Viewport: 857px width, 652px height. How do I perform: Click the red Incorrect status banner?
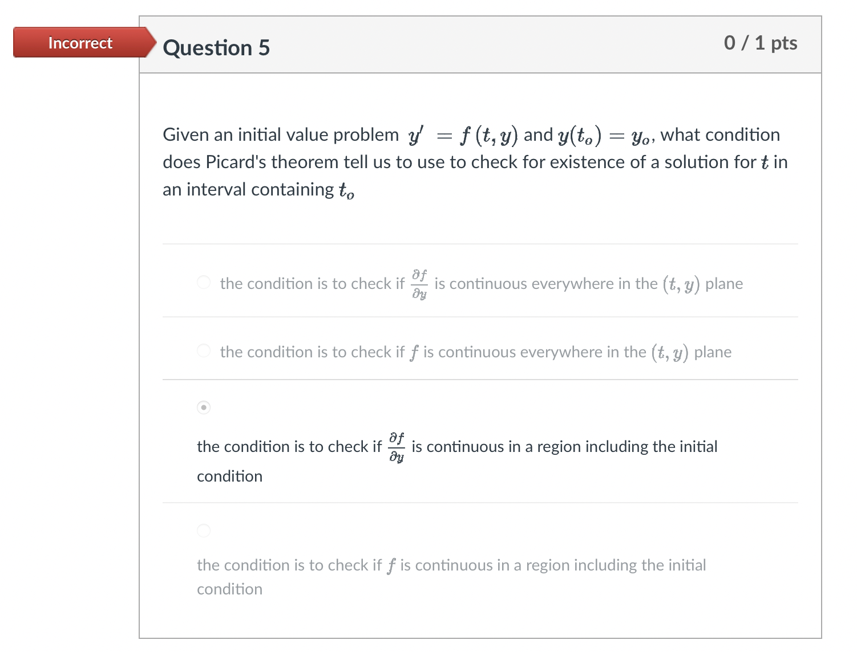tap(80, 42)
